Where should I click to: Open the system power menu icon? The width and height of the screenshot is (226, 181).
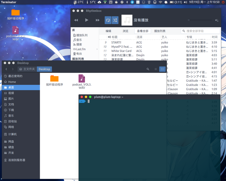point(223,2)
